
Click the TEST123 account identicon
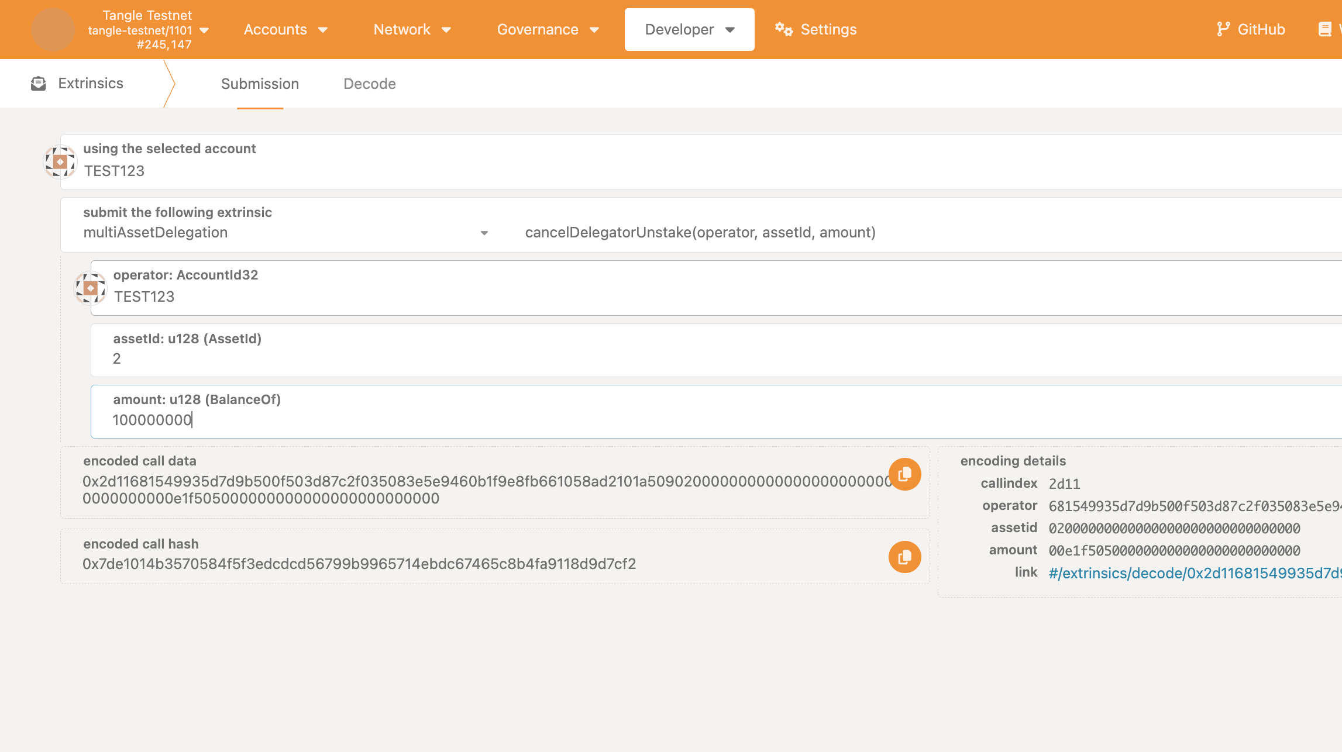(x=59, y=161)
